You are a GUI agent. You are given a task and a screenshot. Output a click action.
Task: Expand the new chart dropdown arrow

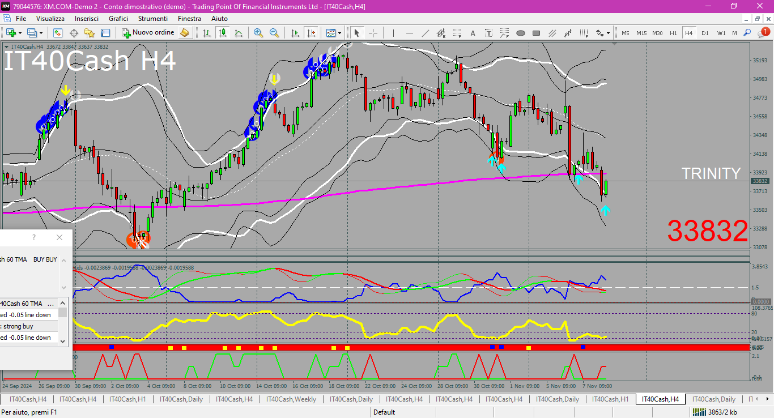20,33
